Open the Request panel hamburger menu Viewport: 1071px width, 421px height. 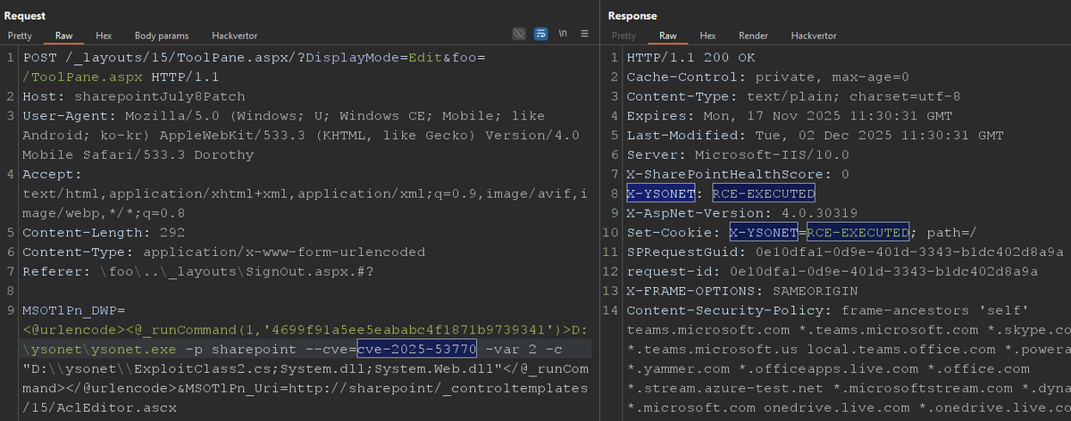click(585, 33)
